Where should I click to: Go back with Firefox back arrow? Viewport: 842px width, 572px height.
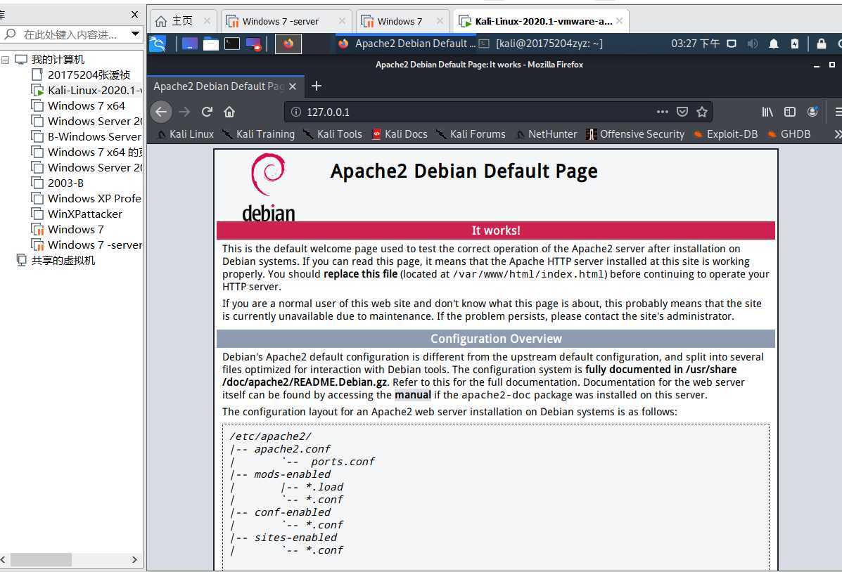tap(161, 112)
